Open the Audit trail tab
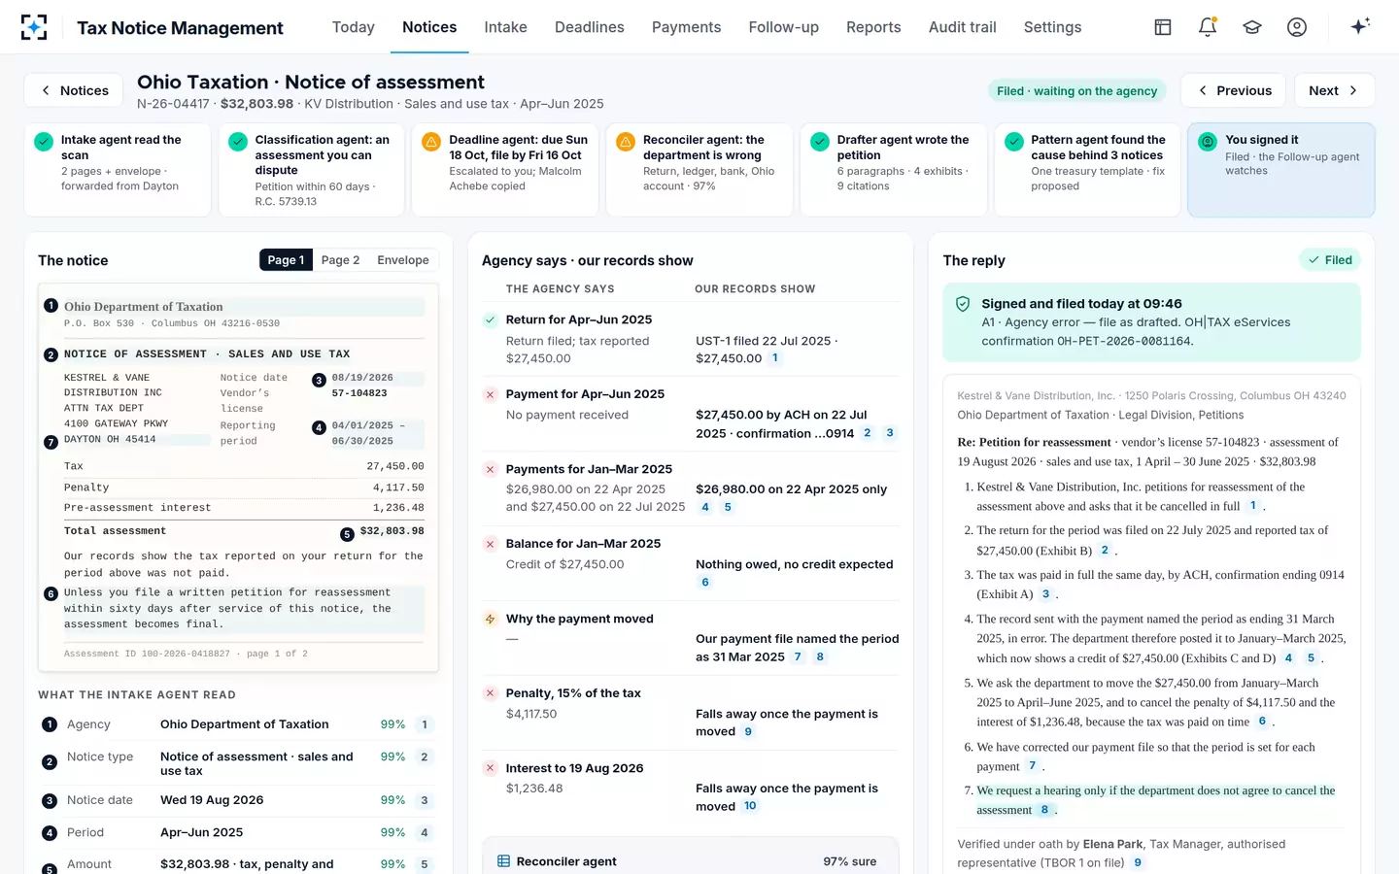 coord(962,27)
